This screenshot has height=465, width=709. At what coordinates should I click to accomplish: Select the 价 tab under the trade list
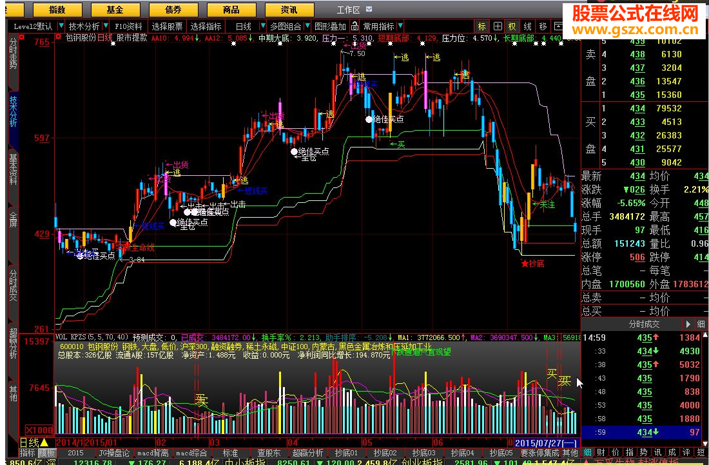pyautogui.click(x=616, y=453)
